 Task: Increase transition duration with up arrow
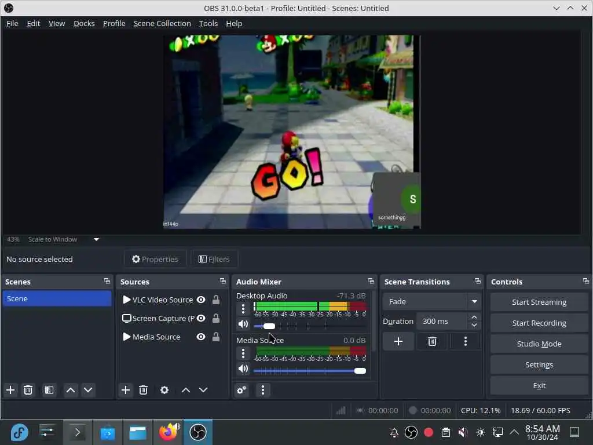(474, 317)
